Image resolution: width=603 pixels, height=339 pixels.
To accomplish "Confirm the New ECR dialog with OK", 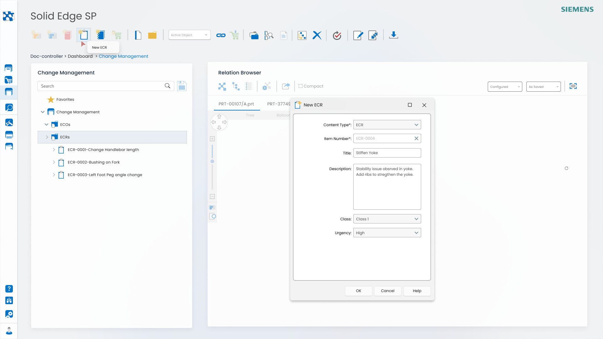I will (x=358, y=291).
